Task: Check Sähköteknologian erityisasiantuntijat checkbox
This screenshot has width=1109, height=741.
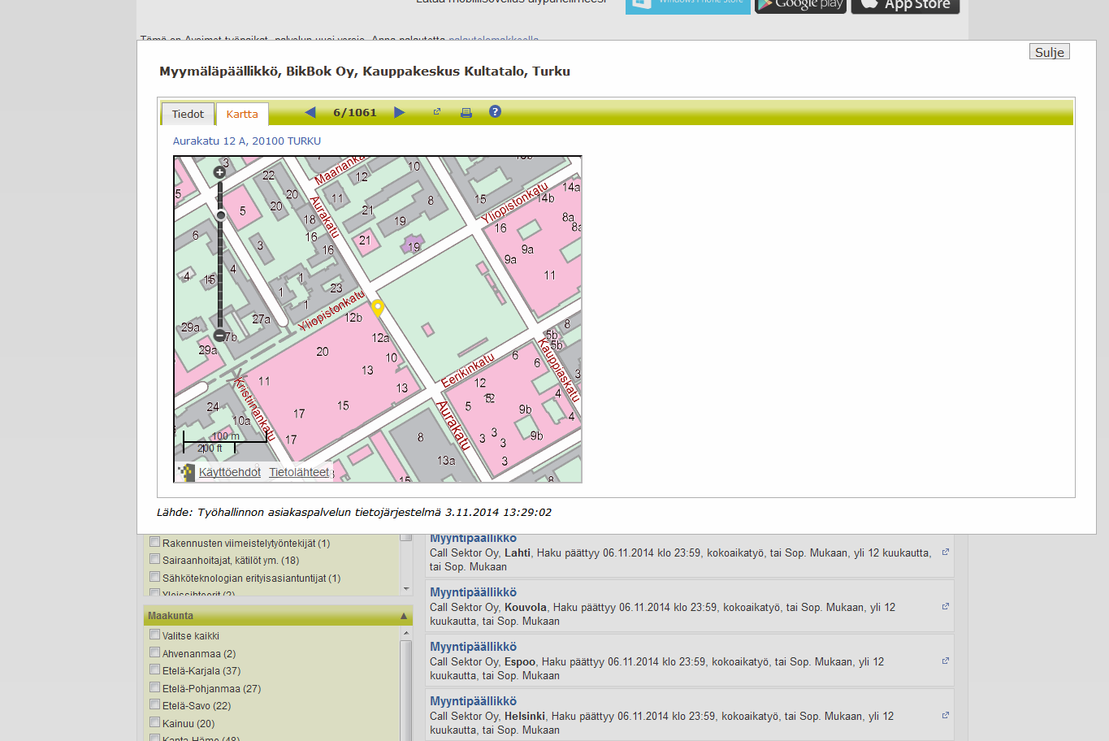Action: point(154,577)
